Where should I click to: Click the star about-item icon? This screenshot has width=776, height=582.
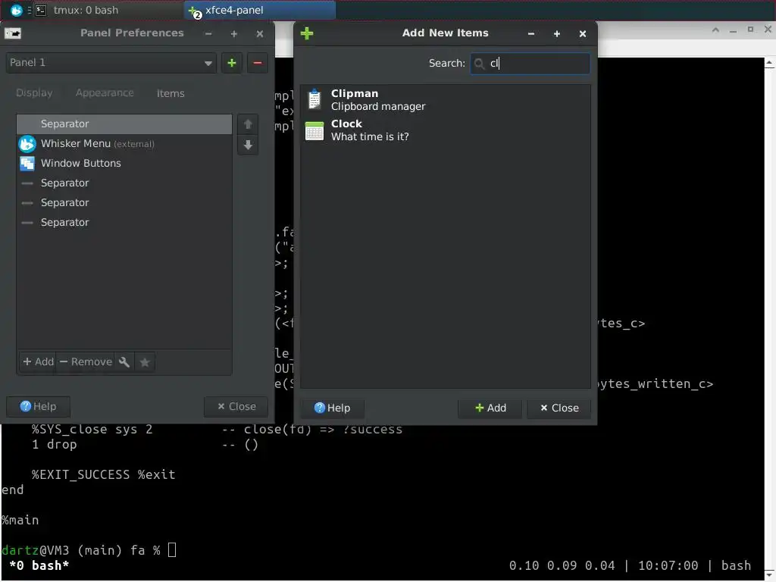tap(145, 362)
